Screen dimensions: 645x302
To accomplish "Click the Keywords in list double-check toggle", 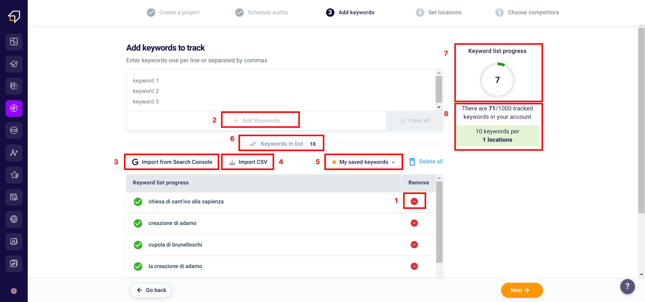I will (253, 144).
